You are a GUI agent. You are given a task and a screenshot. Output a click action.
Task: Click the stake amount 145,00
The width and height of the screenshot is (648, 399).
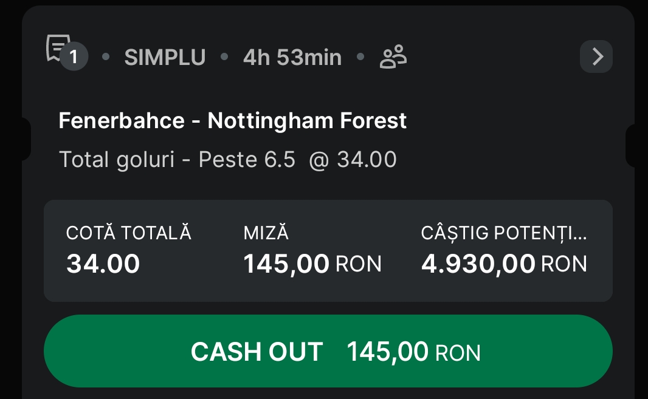coord(286,264)
